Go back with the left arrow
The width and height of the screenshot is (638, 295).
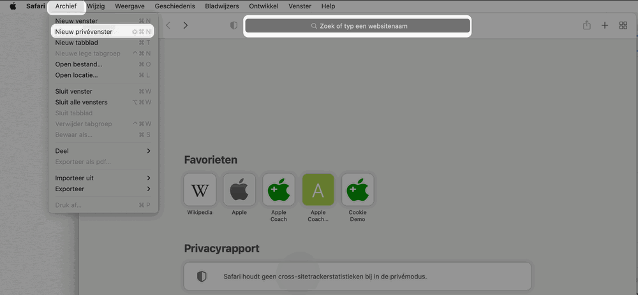168,25
